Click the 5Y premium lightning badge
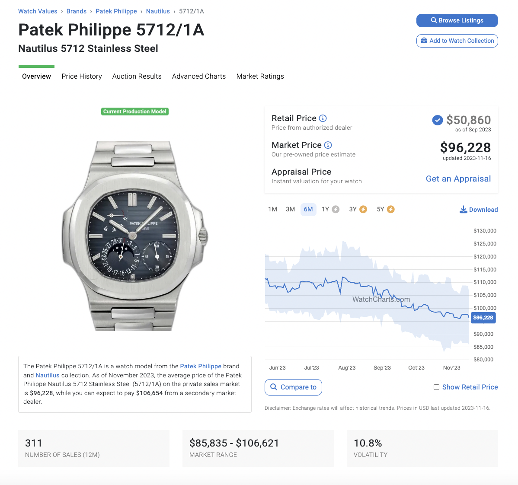Image resolution: width=518 pixels, height=485 pixels. pos(391,209)
